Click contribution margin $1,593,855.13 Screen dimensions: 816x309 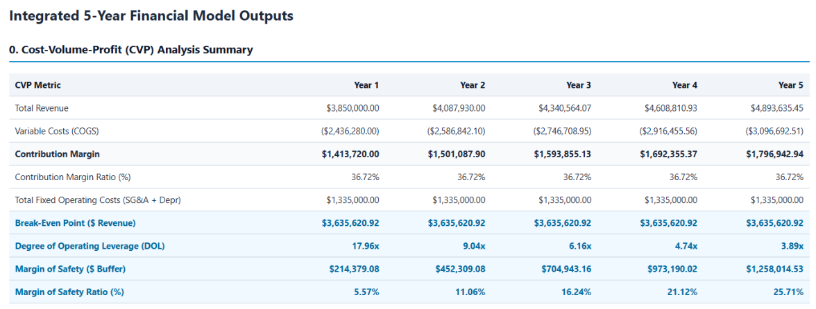pyautogui.click(x=563, y=154)
